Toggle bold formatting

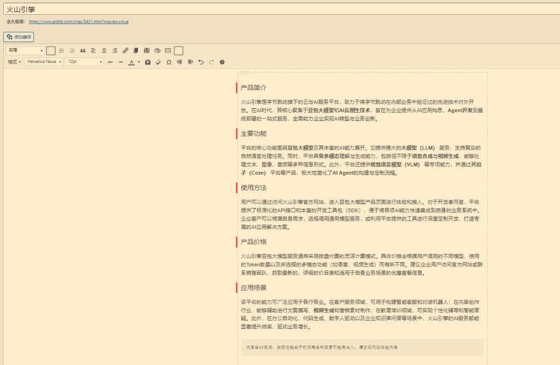coord(50,50)
